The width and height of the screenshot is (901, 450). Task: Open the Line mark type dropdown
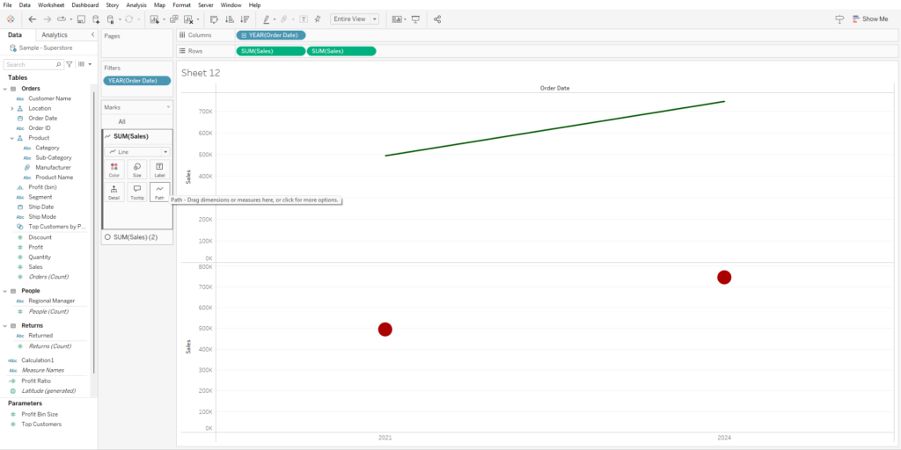coord(136,152)
